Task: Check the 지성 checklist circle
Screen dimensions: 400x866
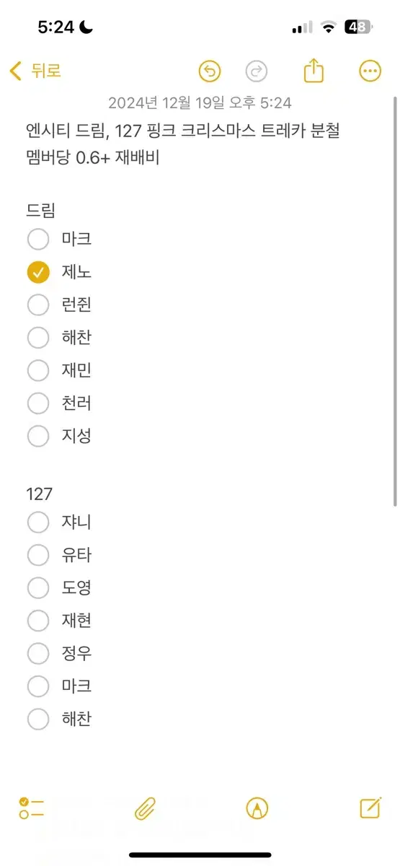Action: tap(38, 436)
